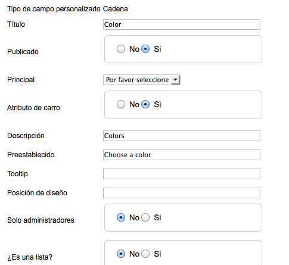Click the Solo administradores label

(41, 220)
